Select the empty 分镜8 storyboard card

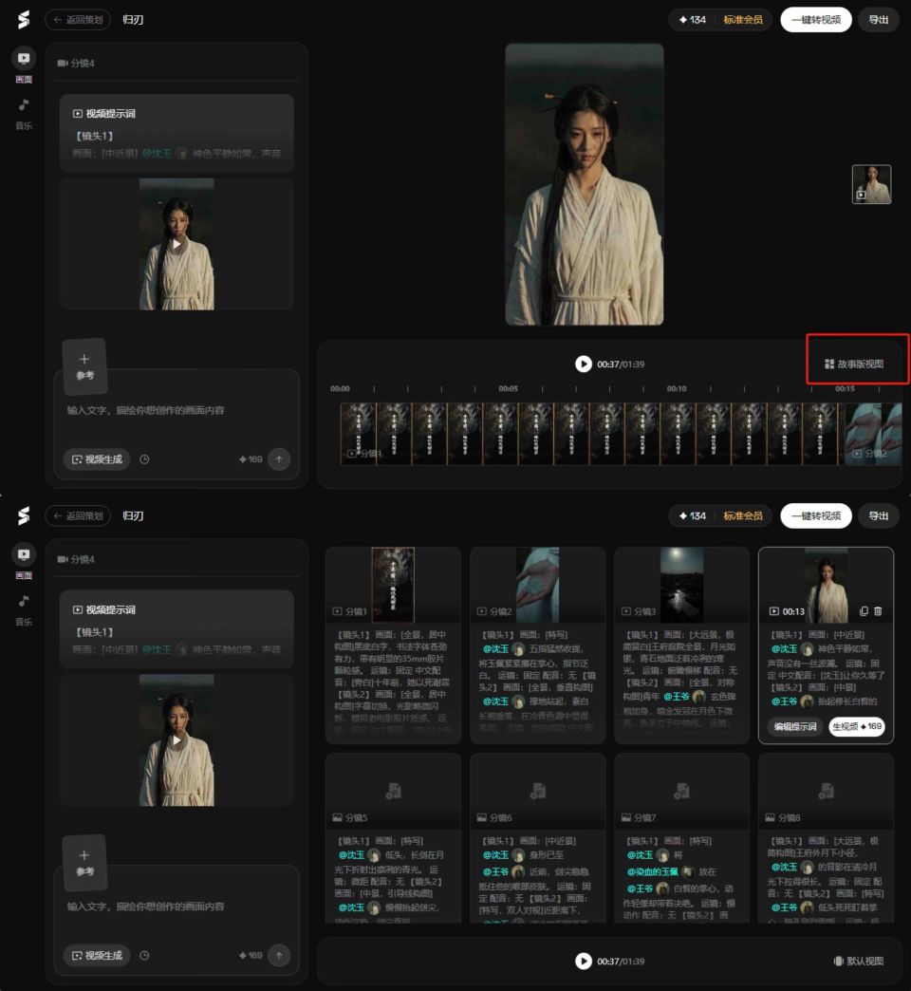pyautogui.click(x=826, y=838)
